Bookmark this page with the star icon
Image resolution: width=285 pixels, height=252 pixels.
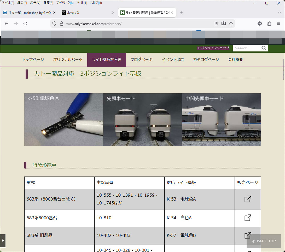(x=231, y=24)
